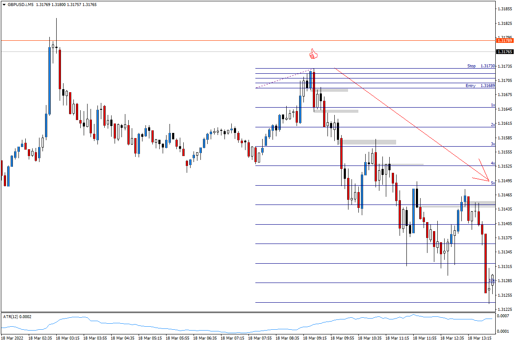Click the 1.31465 price axis label
The height and width of the screenshot is (343, 515).
[x=505, y=195]
